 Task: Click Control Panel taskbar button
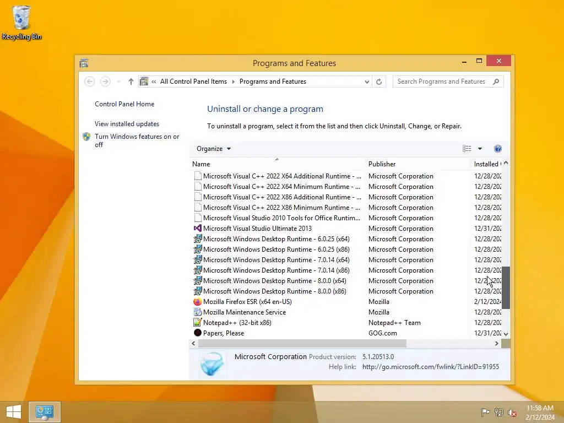tap(45, 412)
